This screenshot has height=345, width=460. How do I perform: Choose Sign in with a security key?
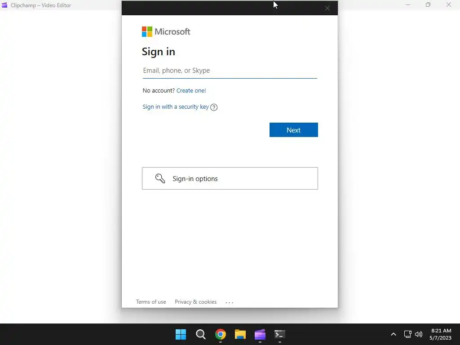click(176, 107)
